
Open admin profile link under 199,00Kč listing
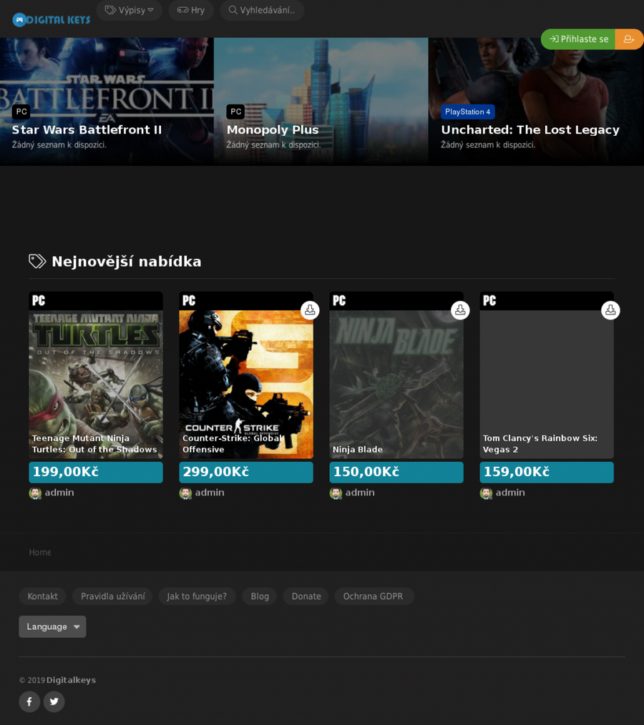tap(59, 493)
